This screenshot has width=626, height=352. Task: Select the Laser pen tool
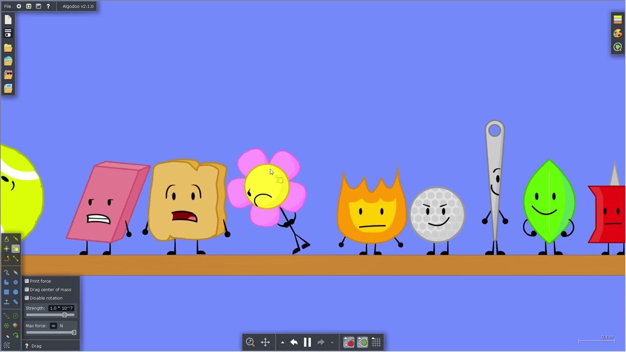pyautogui.click(x=6, y=335)
